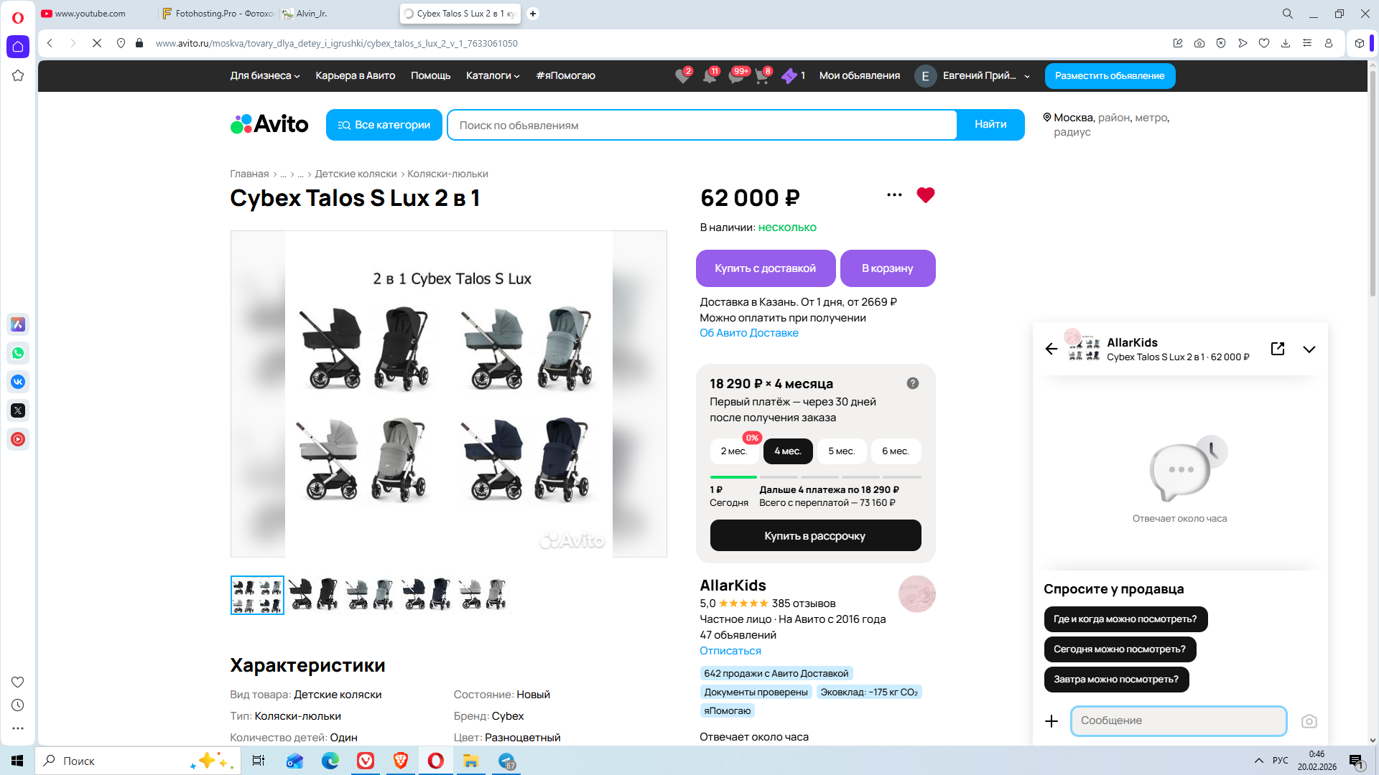Remove listing from favorites heart icon
This screenshot has width=1379, height=775.
tap(925, 195)
